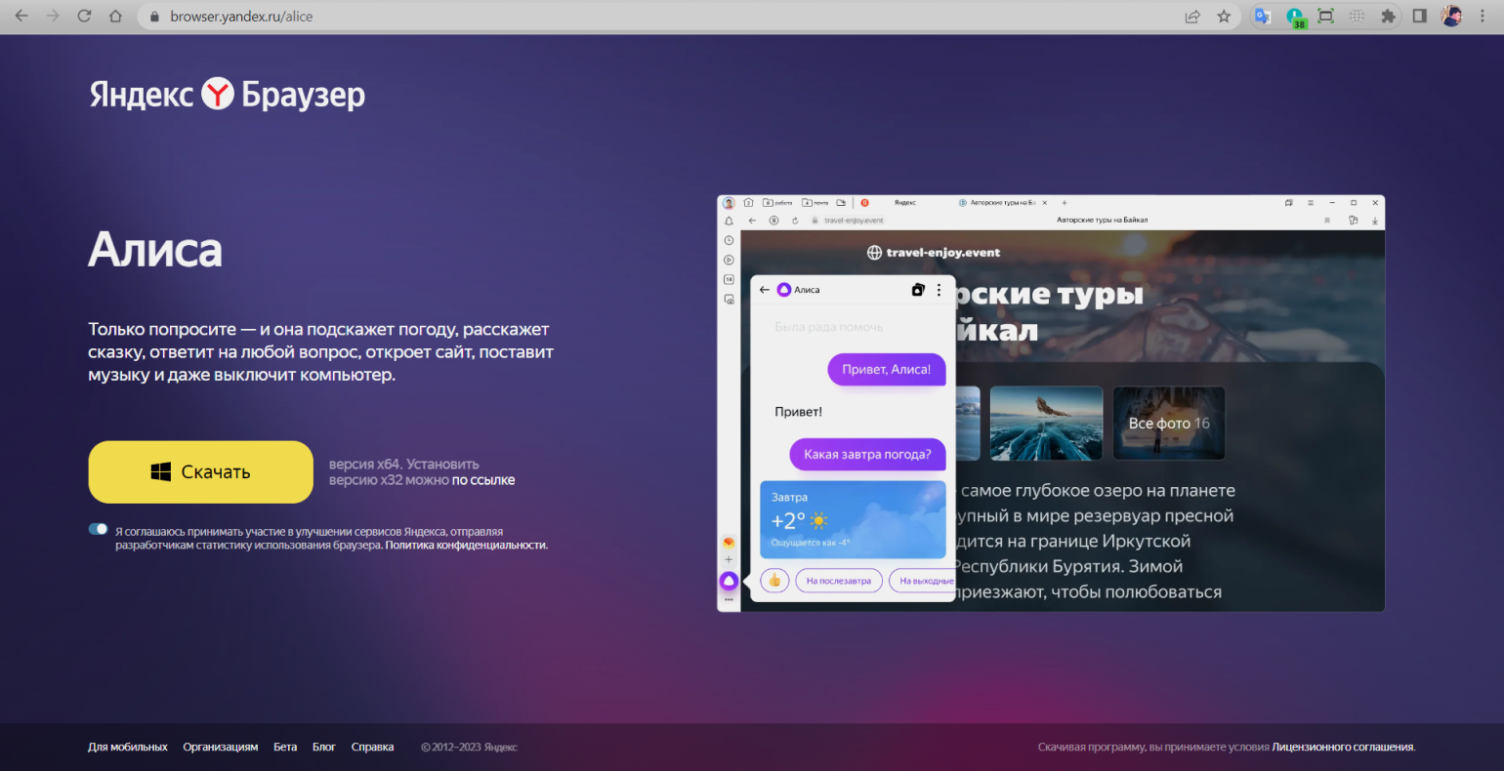Open the Справка footer link
Viewport: 1504px width, 771px height.
[x=373, y=748]
